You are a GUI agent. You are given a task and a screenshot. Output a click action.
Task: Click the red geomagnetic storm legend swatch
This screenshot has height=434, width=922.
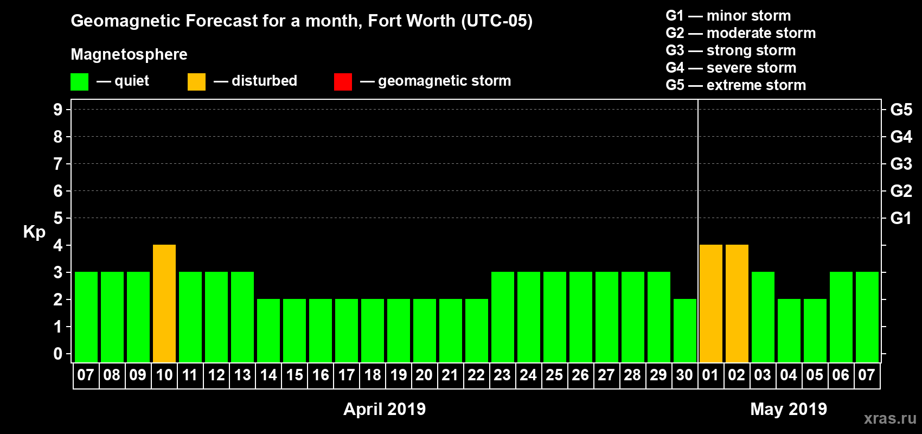click(x=343, y=82)
